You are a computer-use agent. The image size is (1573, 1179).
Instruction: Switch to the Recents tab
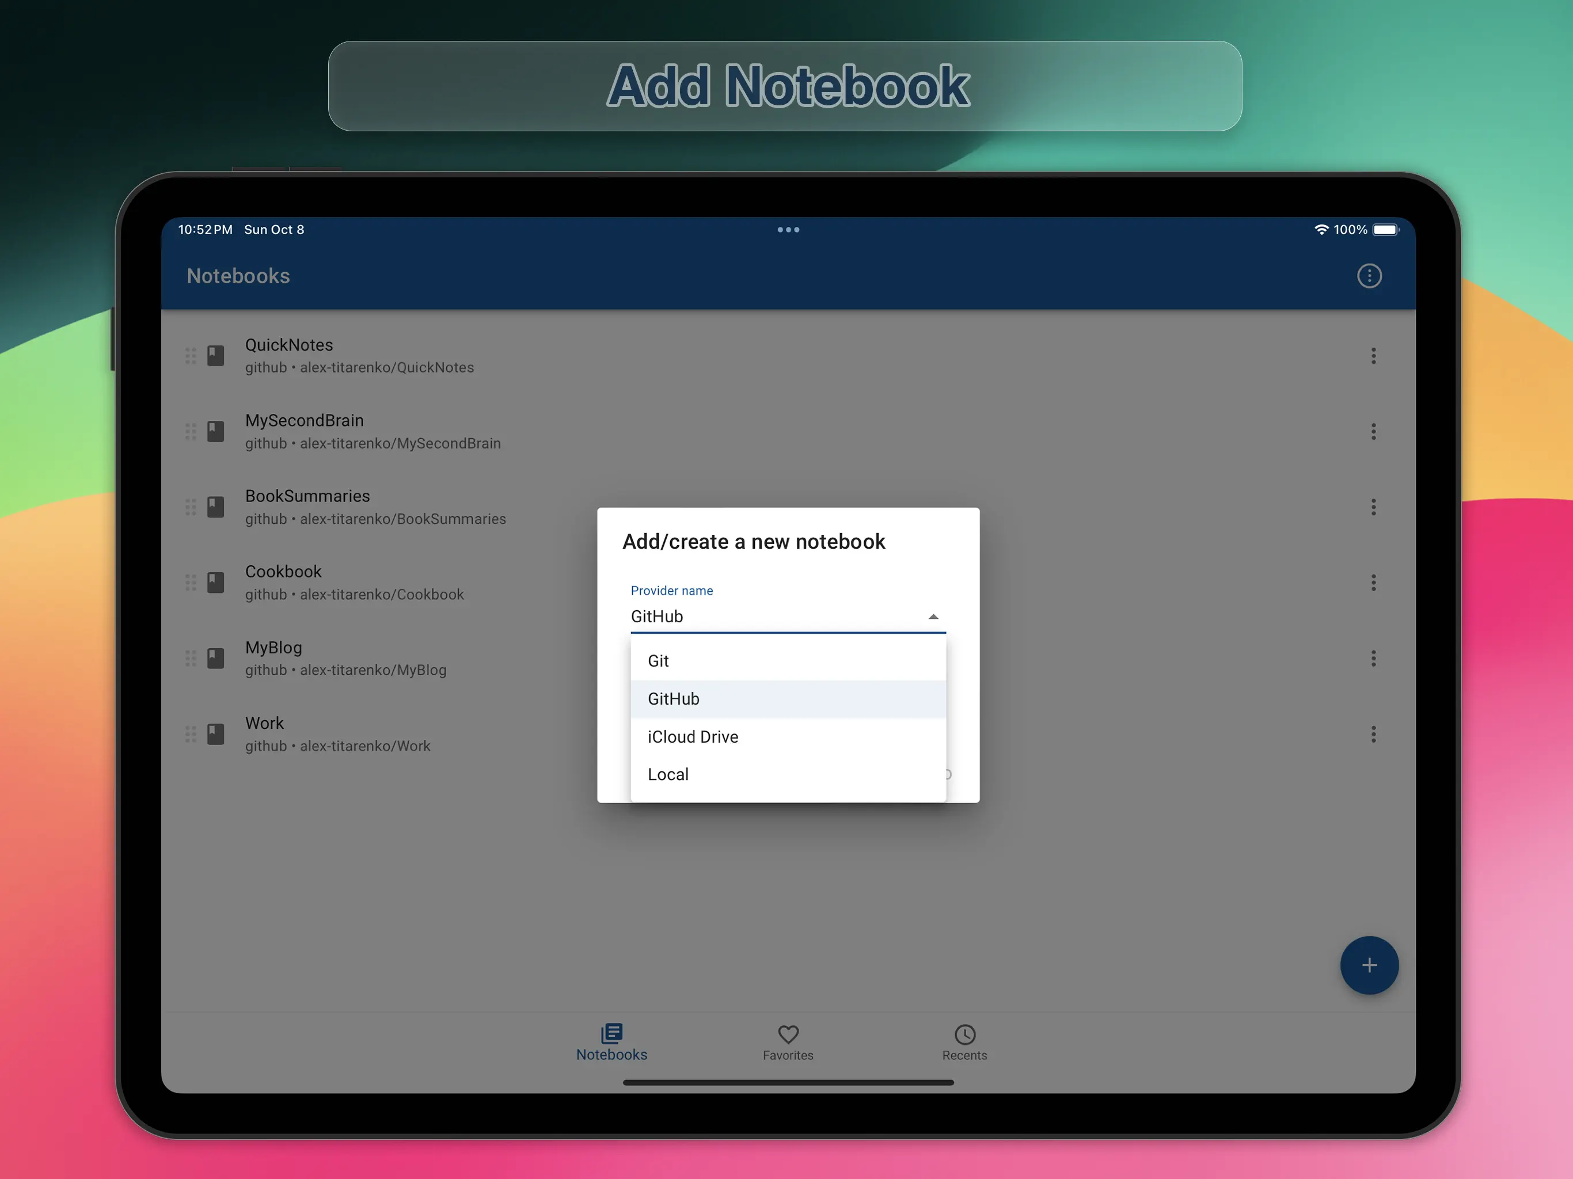tap(964, 1043)
